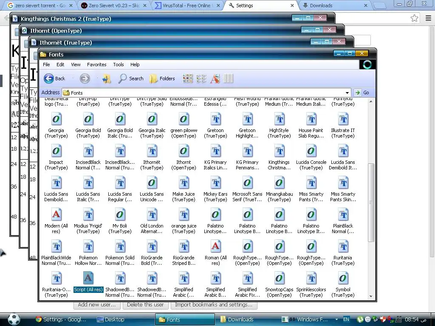The height and width of the screenshot is (326, 435).
Task: Select the Old London Alternate font
Action: [152, 215]
